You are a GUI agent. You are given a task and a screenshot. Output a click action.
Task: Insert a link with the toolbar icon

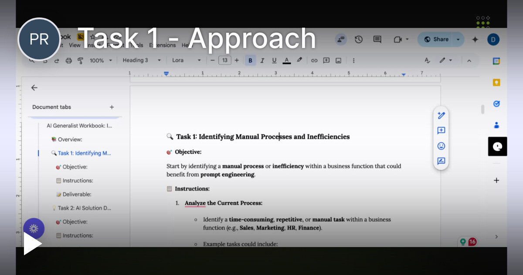pos(314,60)
